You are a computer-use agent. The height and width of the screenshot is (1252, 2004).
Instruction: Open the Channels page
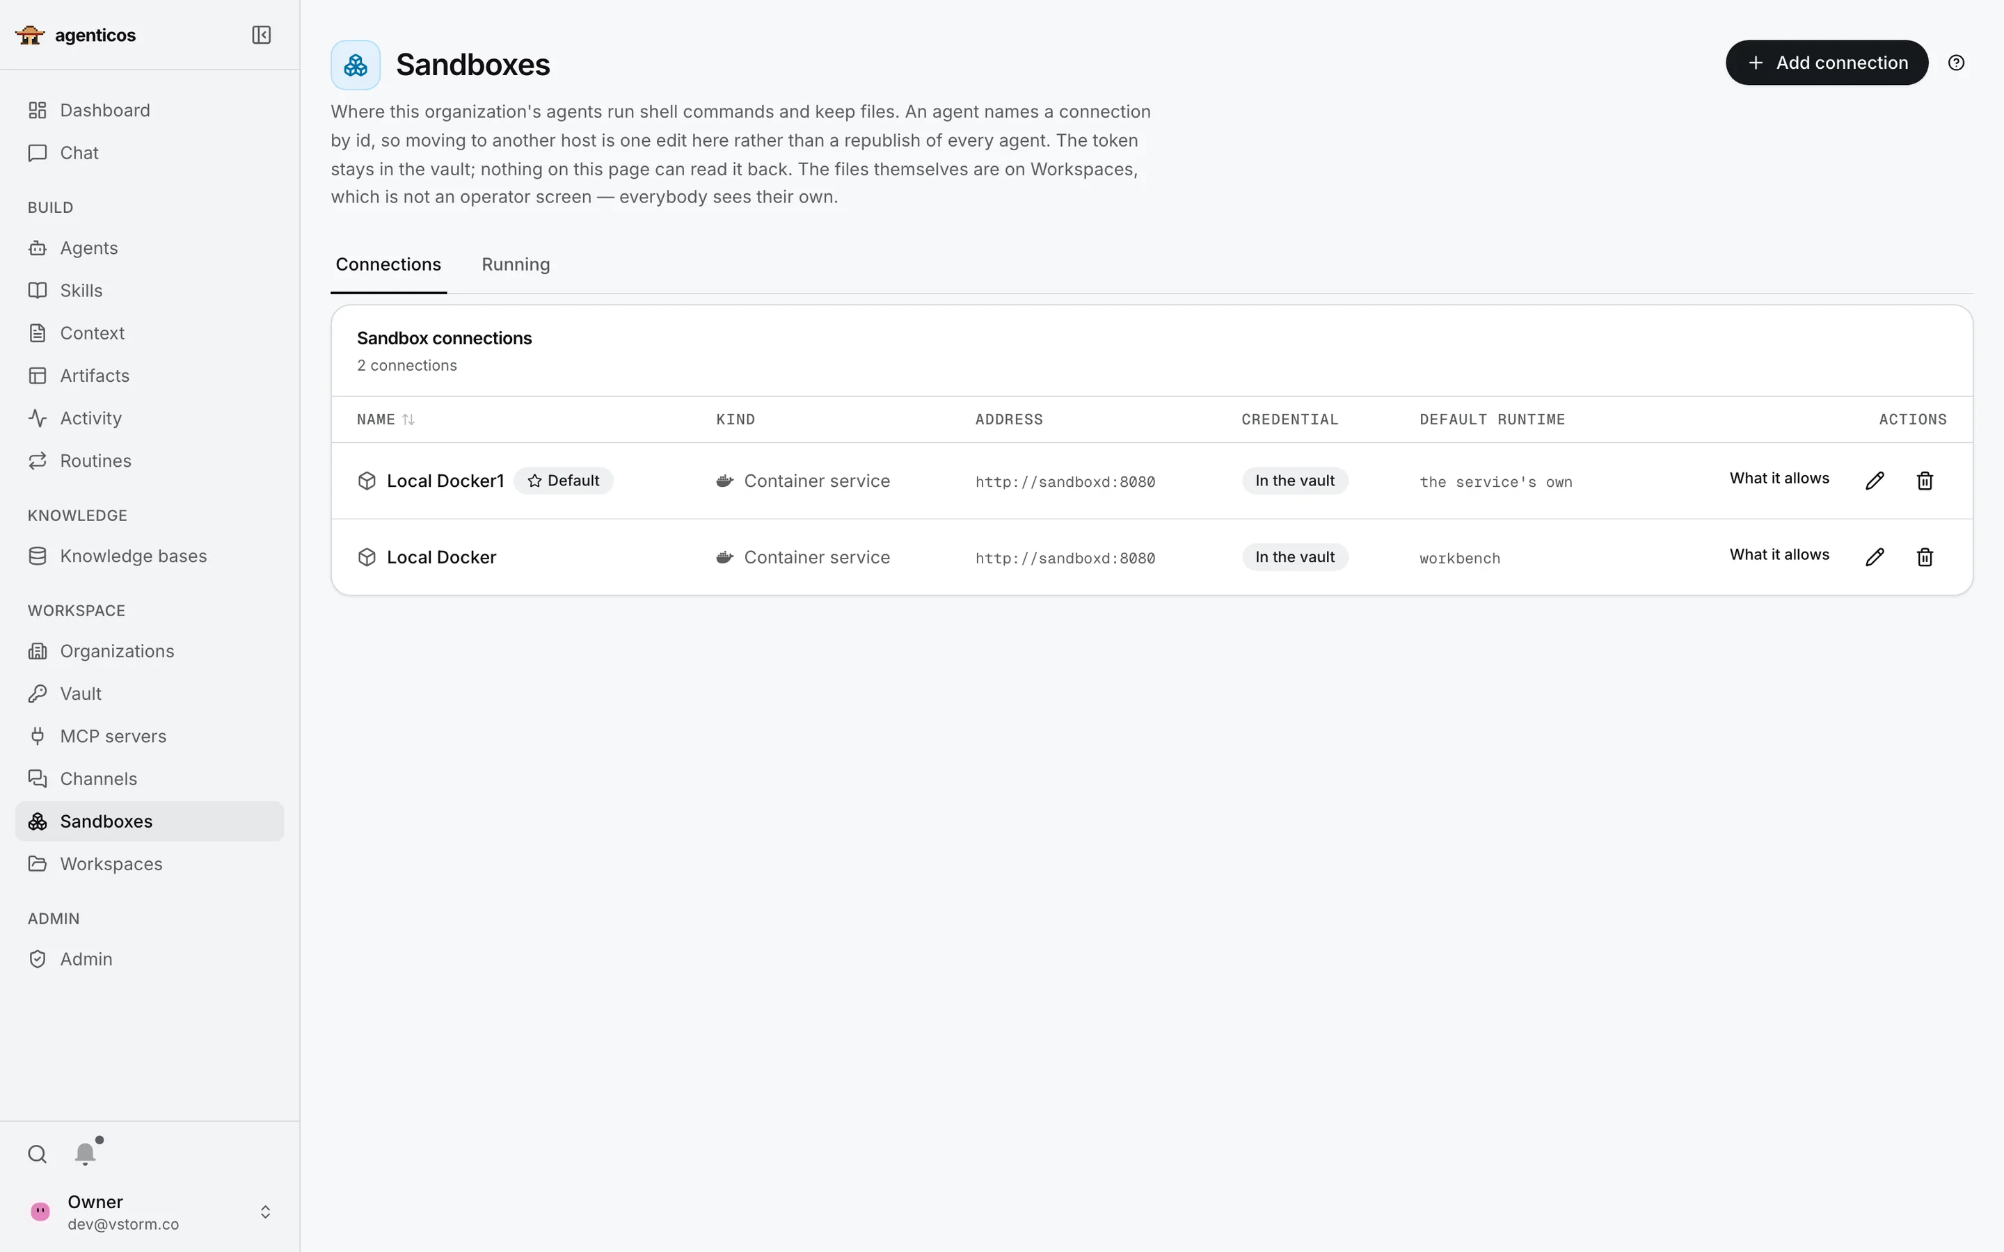click(149, 779)
